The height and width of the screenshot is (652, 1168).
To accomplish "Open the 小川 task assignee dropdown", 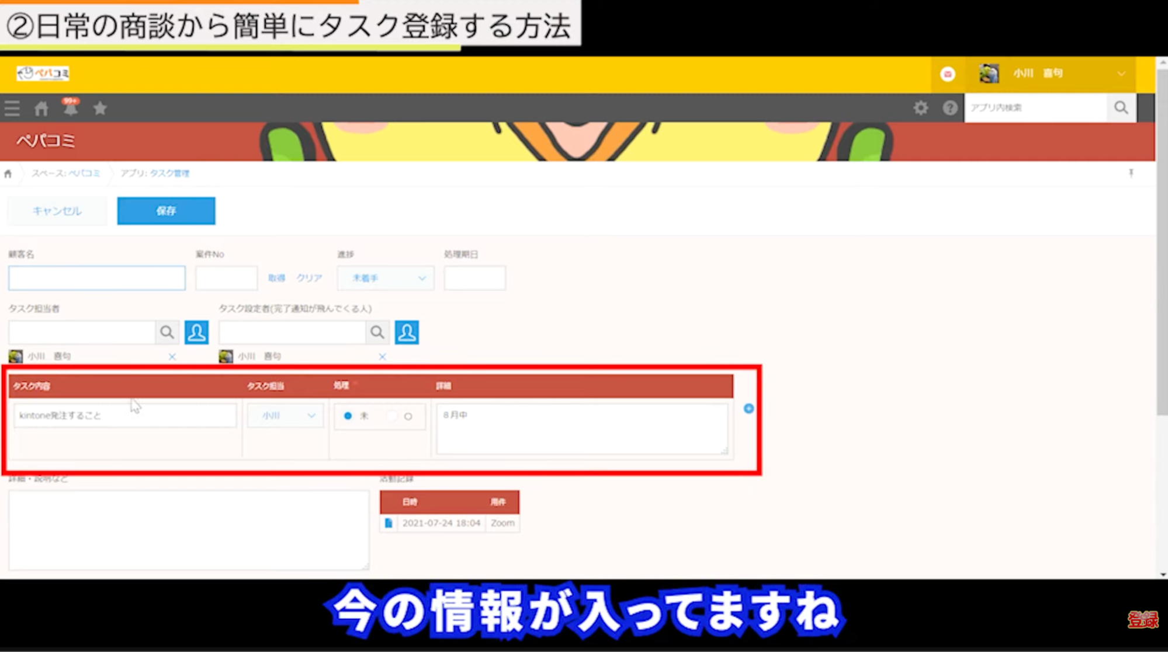I will click(x=285, y=416).
